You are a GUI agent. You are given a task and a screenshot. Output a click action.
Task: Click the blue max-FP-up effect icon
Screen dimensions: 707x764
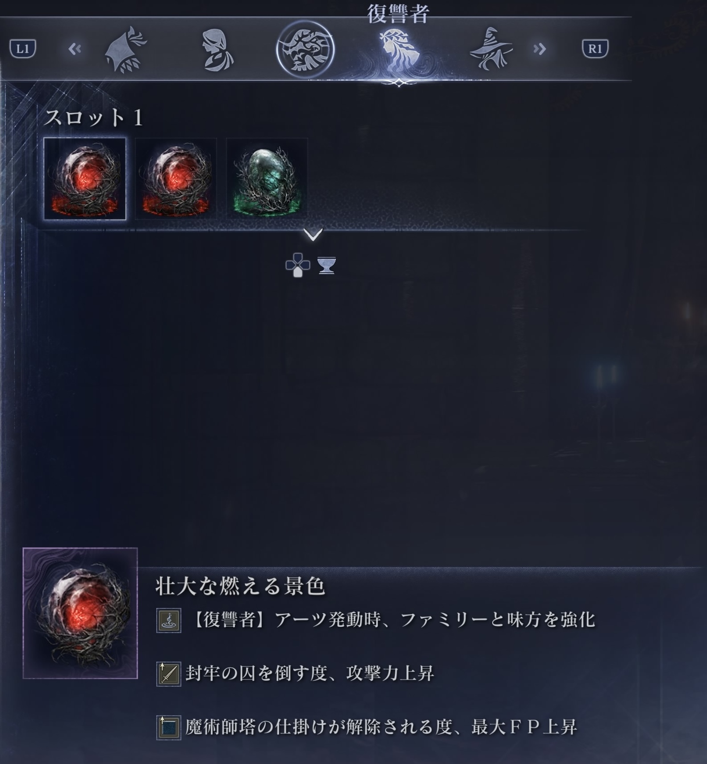pyautogui.click(x=168, y=728)
